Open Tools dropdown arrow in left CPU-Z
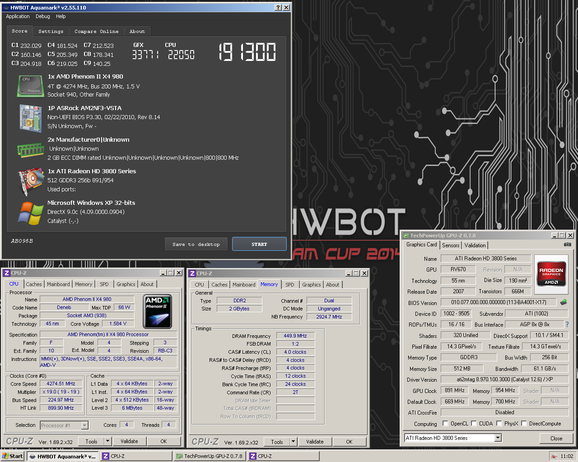Viewport: 578px width, 462px height. [x=107, y=442]
